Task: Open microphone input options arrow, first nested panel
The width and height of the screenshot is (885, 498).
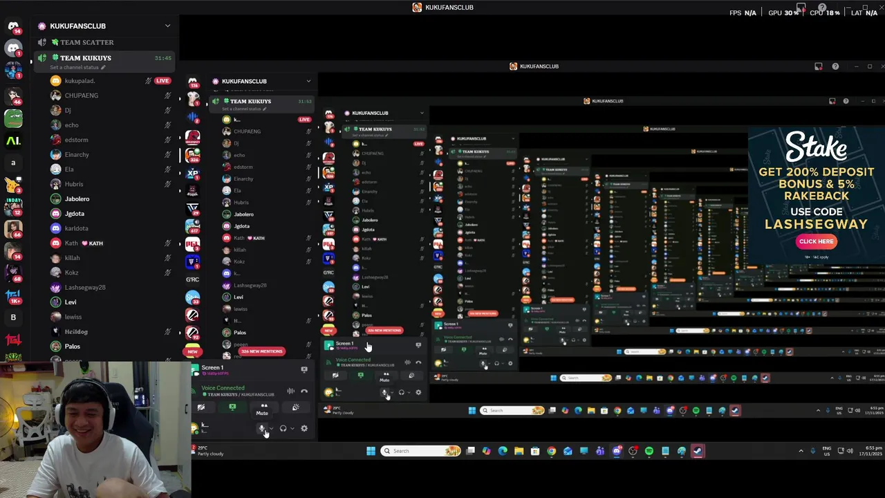Action: pyautogui.click(x=271, y=428)
